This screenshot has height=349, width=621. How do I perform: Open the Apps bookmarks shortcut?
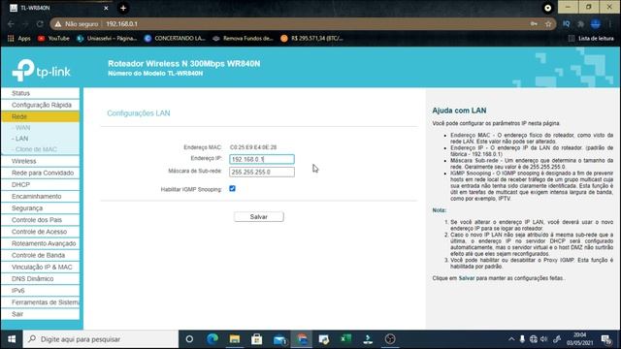point(18,39)
